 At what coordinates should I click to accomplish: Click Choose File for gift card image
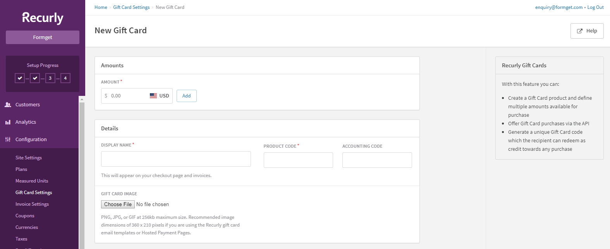(x=118, y=204)
